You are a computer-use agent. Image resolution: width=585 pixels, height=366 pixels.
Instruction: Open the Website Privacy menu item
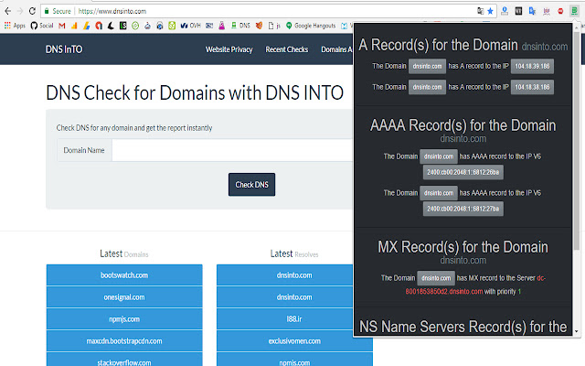click(x=229, y=48)
